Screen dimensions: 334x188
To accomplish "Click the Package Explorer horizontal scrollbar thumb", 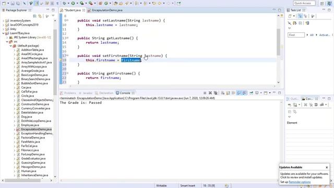I will 22,180.
